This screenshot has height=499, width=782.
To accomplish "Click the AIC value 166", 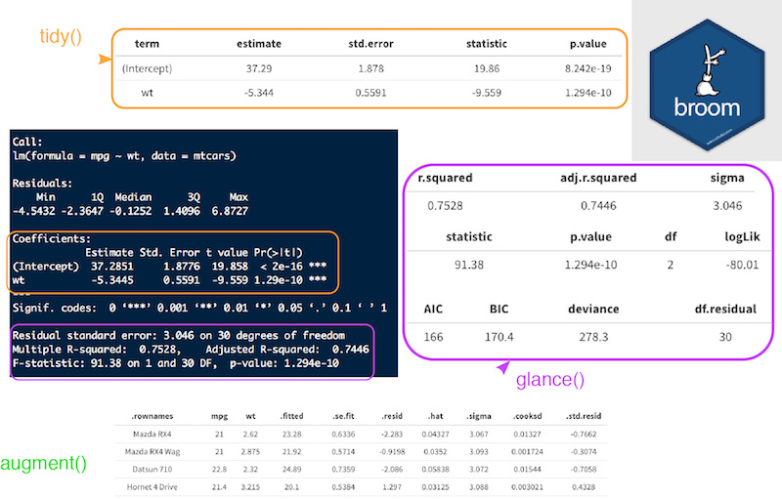I will pyautogui.click(x=433, y=336).
